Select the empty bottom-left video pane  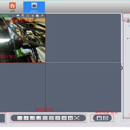(23, 87)
